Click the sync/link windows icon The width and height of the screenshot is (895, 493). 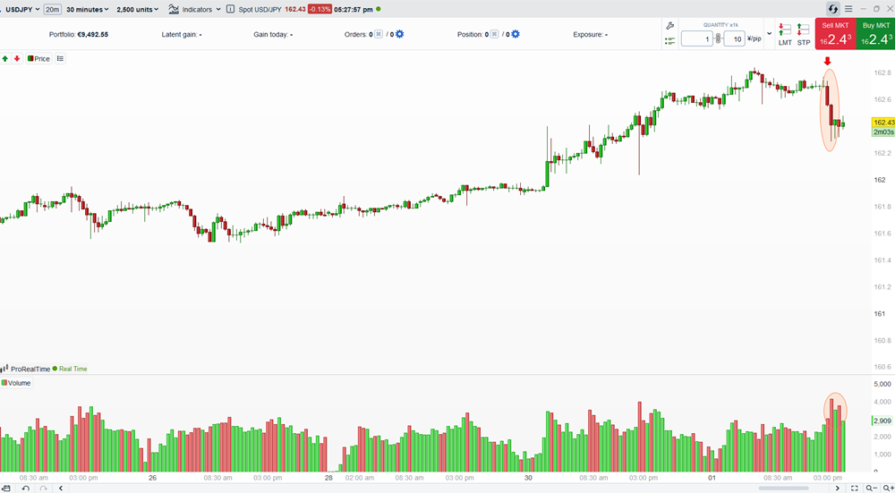832,9
